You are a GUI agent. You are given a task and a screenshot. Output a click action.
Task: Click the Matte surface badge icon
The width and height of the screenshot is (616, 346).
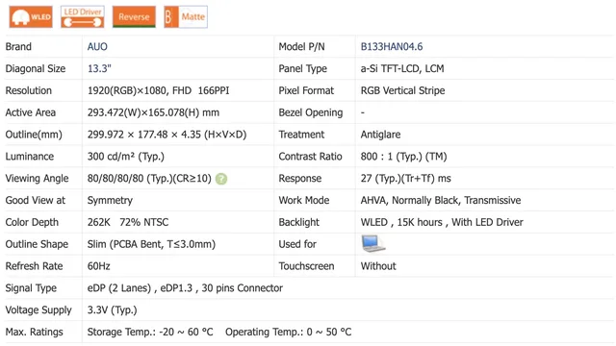(x=186, y=17)
